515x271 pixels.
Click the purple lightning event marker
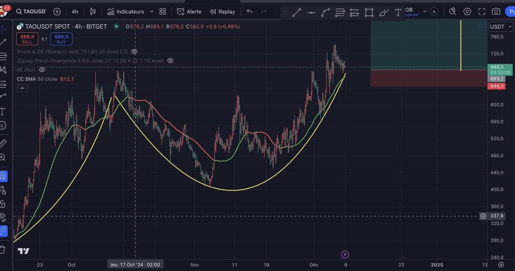345,255
